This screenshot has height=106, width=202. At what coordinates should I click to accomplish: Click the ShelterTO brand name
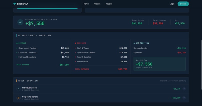coord(22,4)
